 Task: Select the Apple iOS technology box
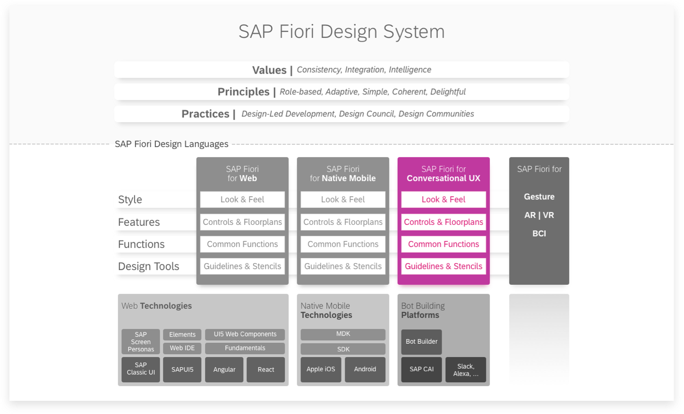(x=321, y=370)
